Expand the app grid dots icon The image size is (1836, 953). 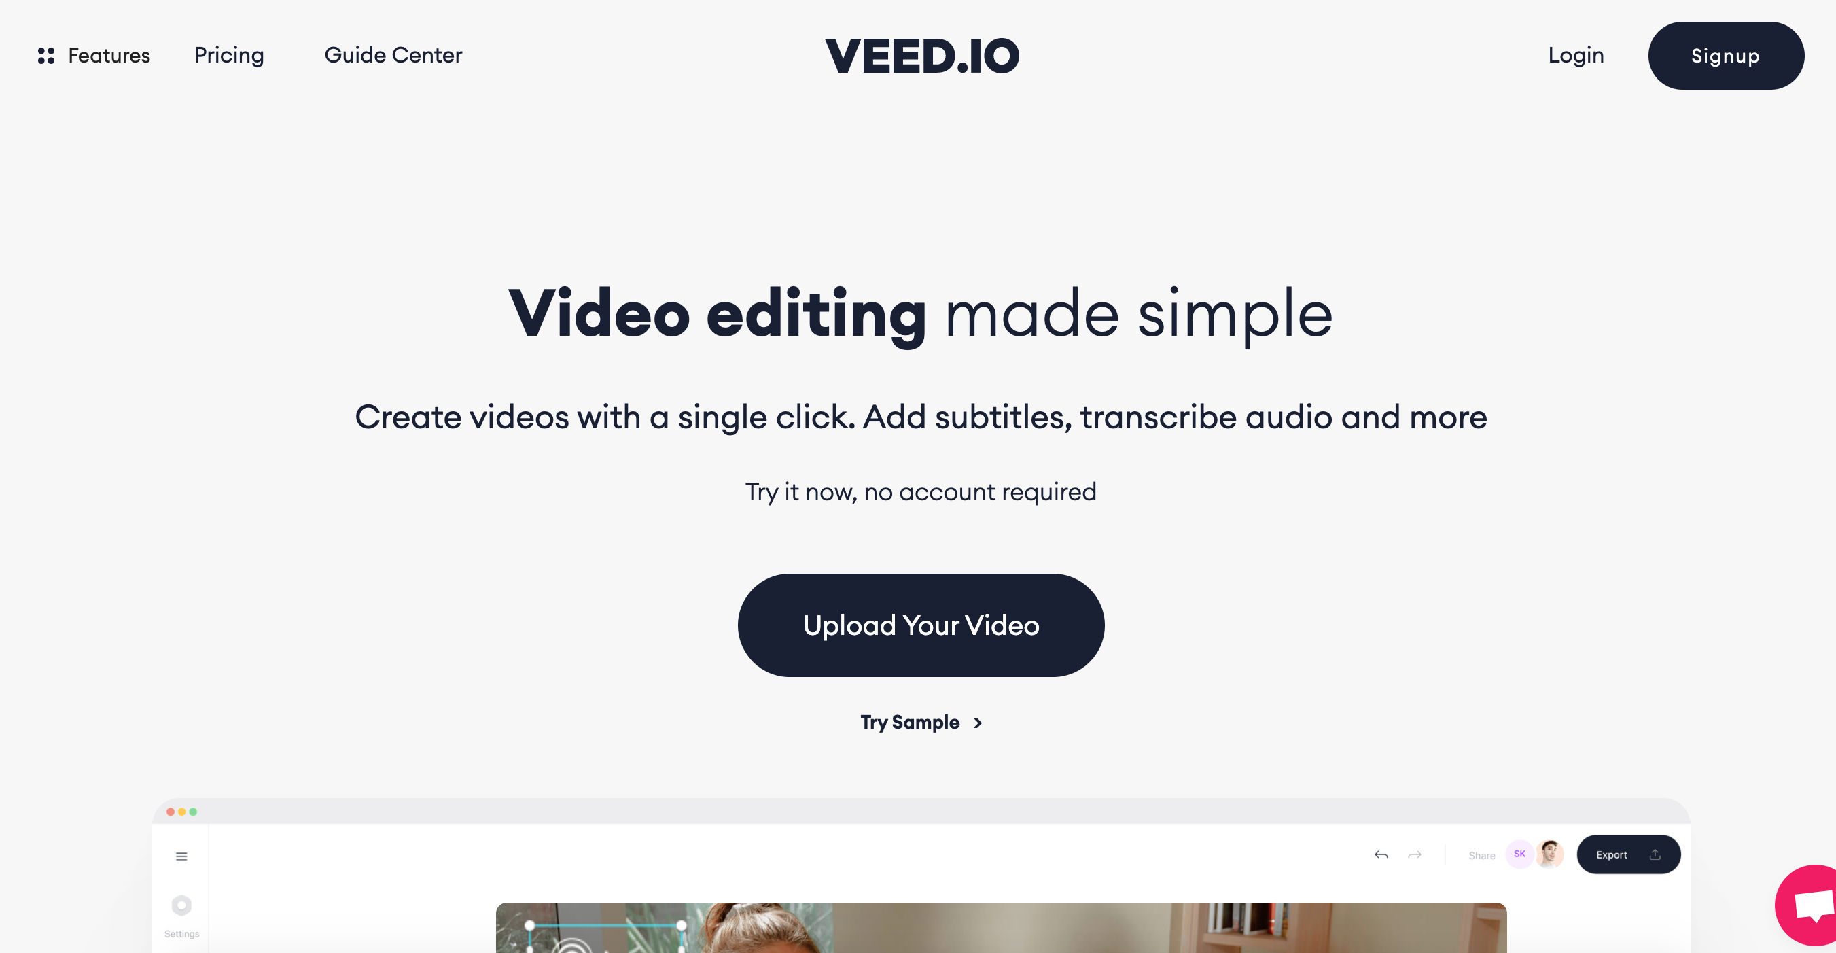(45, 54)
